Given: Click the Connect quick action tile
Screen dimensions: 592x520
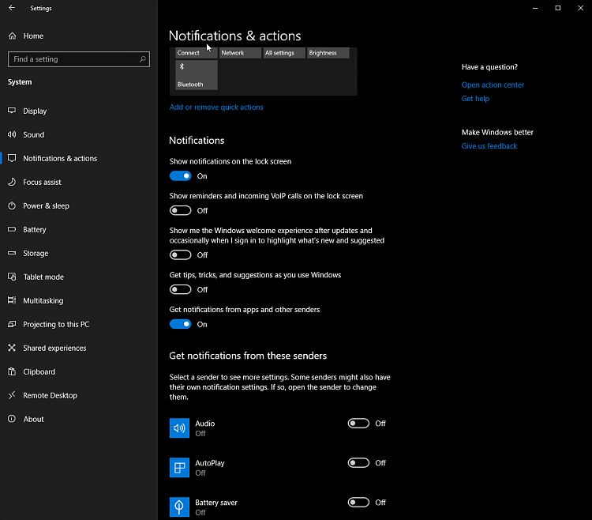Looking at the screenshot, I should [x=197, y=53].
